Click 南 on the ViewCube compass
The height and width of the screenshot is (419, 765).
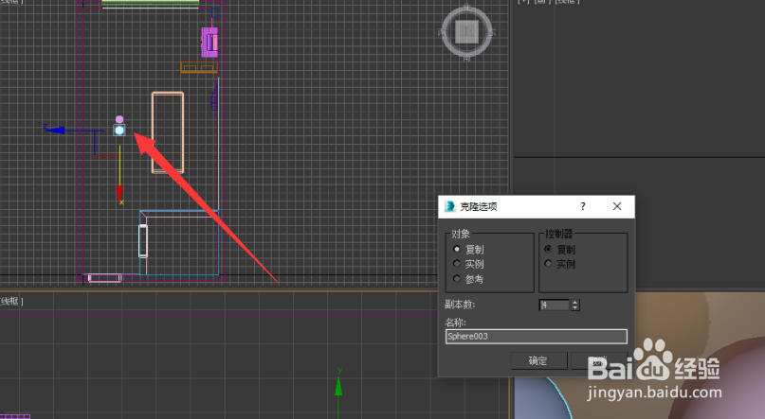point(467,58)
